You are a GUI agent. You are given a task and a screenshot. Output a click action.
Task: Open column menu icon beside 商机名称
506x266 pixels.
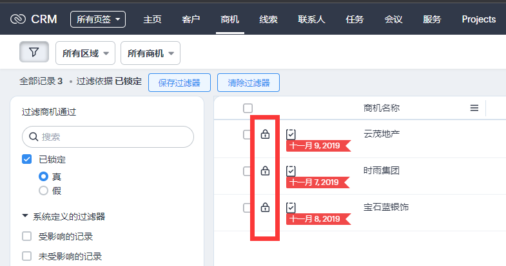pos(474,108)
